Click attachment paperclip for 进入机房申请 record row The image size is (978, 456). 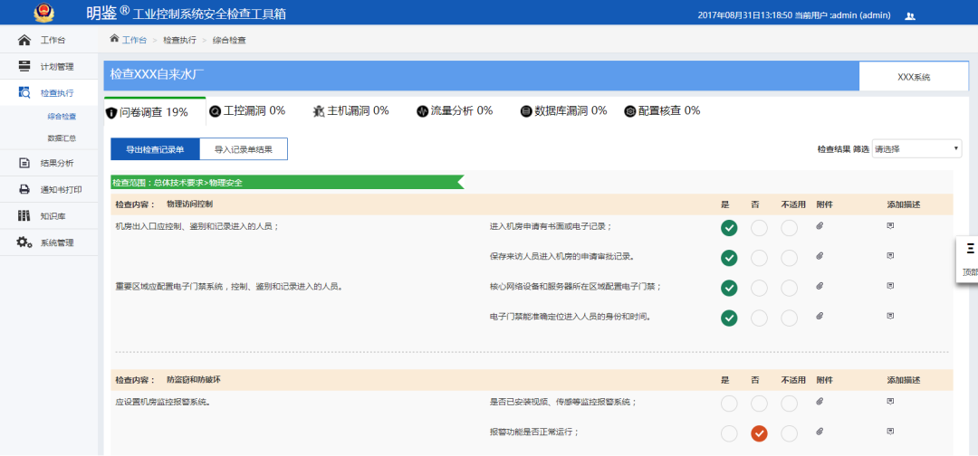tap(820, 226)
